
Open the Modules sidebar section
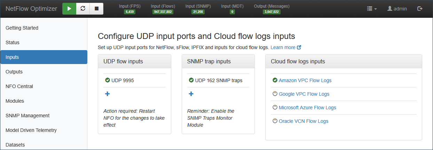point(15,101)
